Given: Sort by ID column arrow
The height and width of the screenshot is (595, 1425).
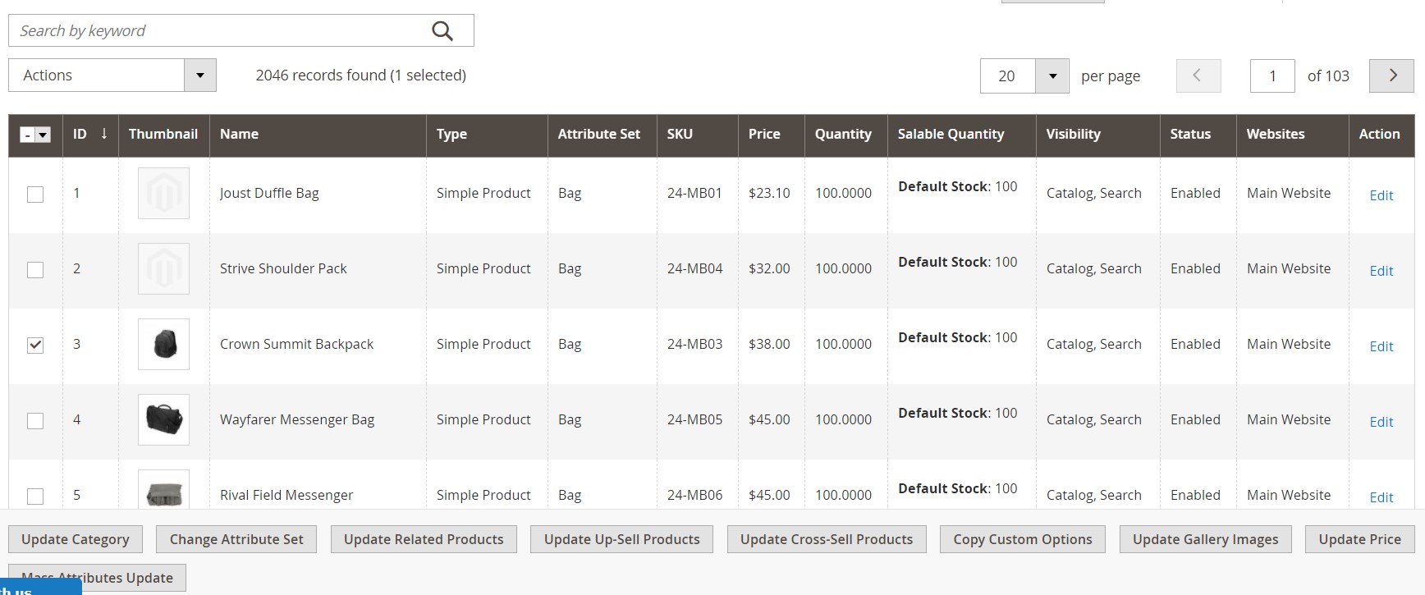Looking at the screenshot, I should 104,134.
